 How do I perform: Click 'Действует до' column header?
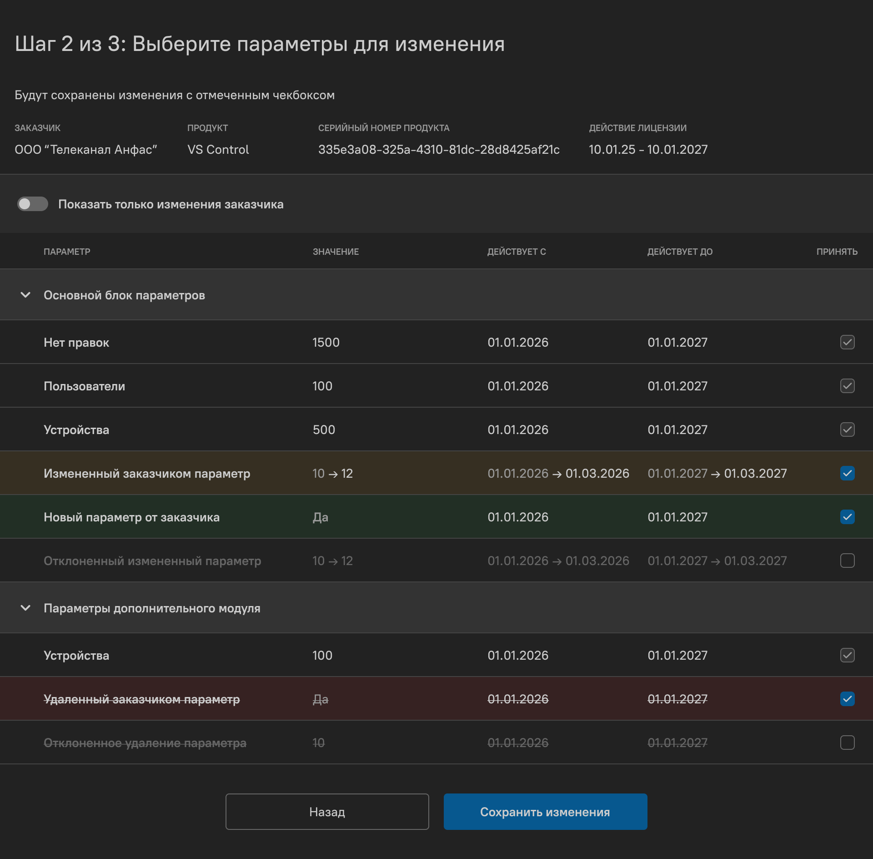pos(680,252)
